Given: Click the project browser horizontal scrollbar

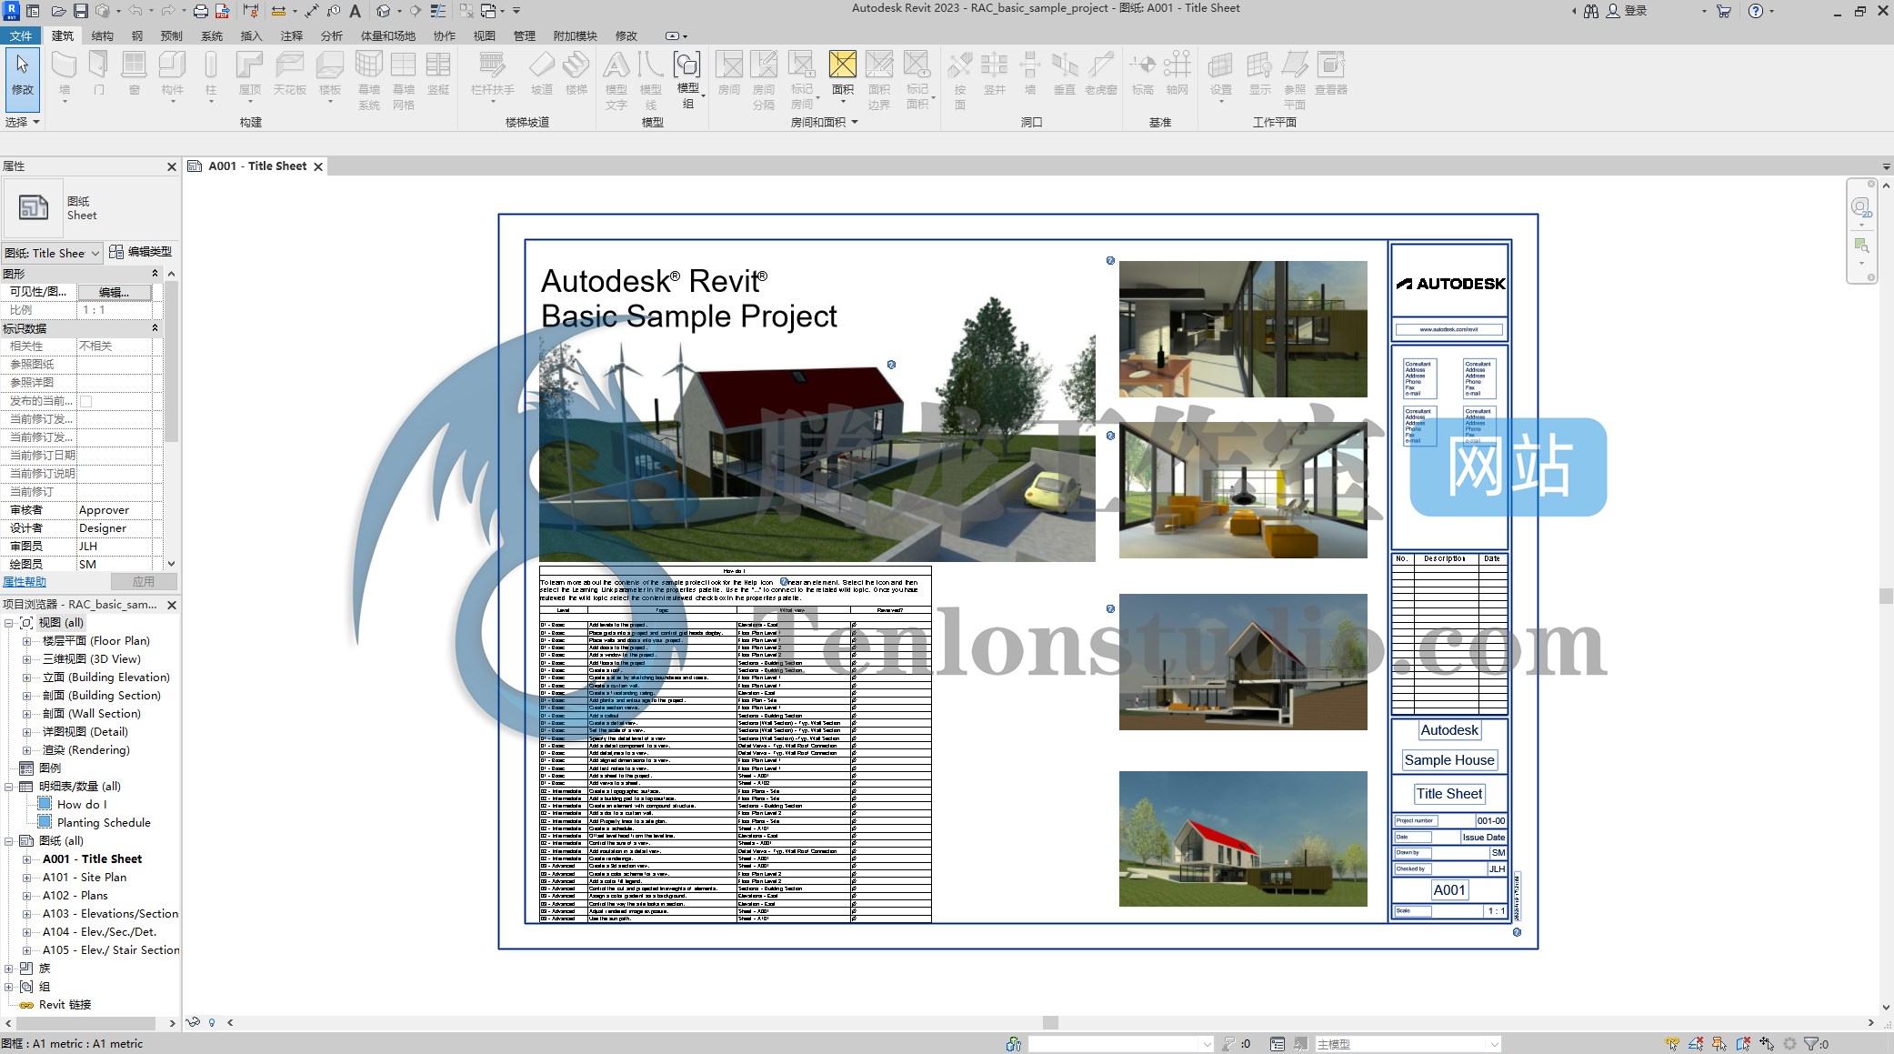Looking at the screenshot, I should pos(87,1023).
